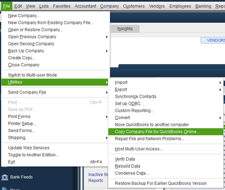This screenshot has width=225, height=190.
Task: Open the Employees menu
Action: pyautogui.click(x=180, y=6)
